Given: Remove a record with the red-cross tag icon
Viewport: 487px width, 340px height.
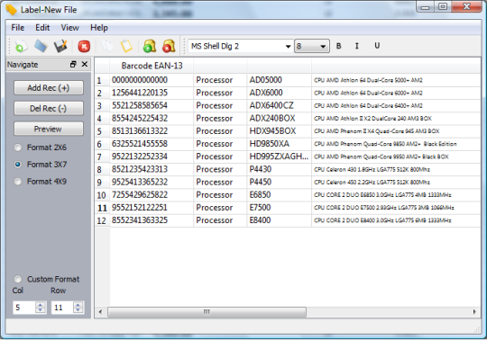Looking at the screenshot, I should click(x=170, y=47).
